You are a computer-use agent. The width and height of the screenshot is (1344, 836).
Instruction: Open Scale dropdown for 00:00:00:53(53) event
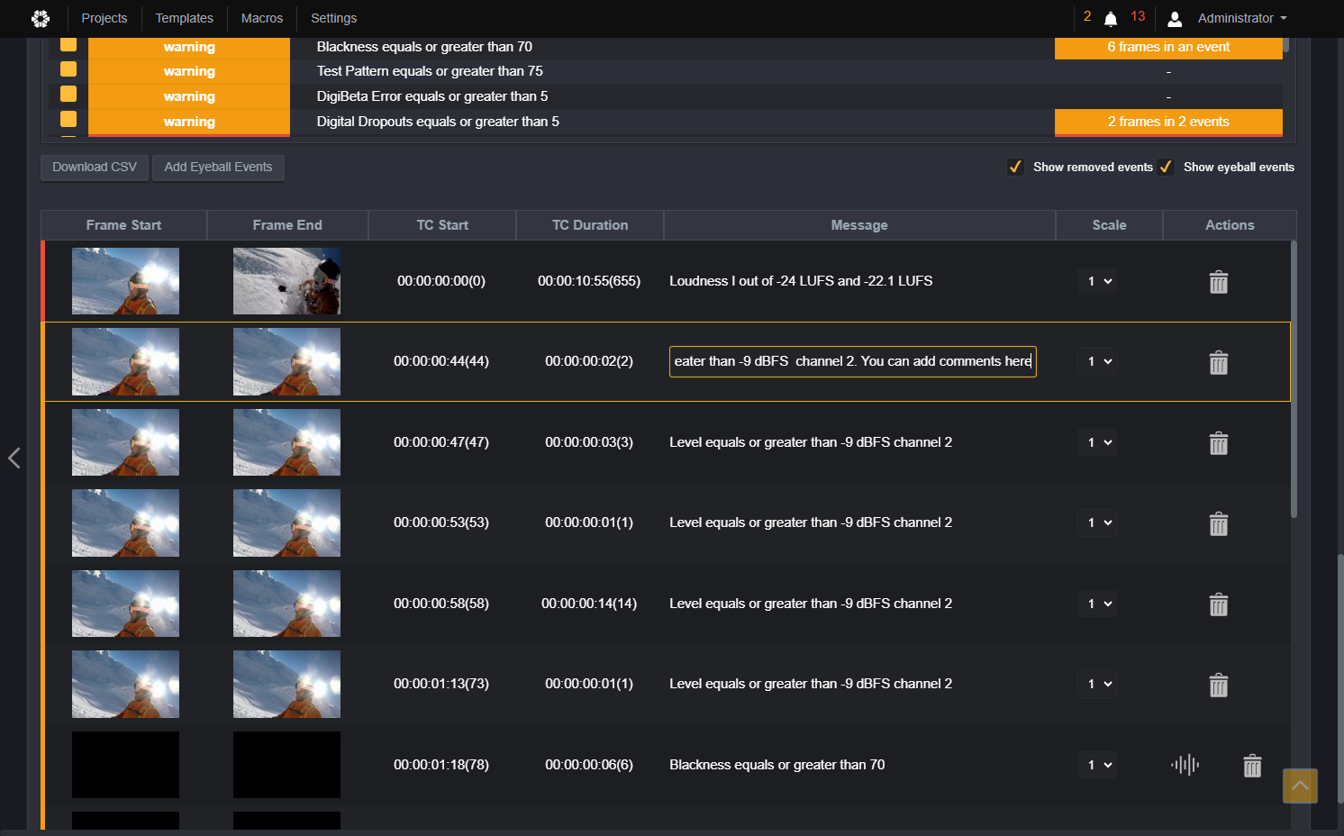coord(1097,522)
